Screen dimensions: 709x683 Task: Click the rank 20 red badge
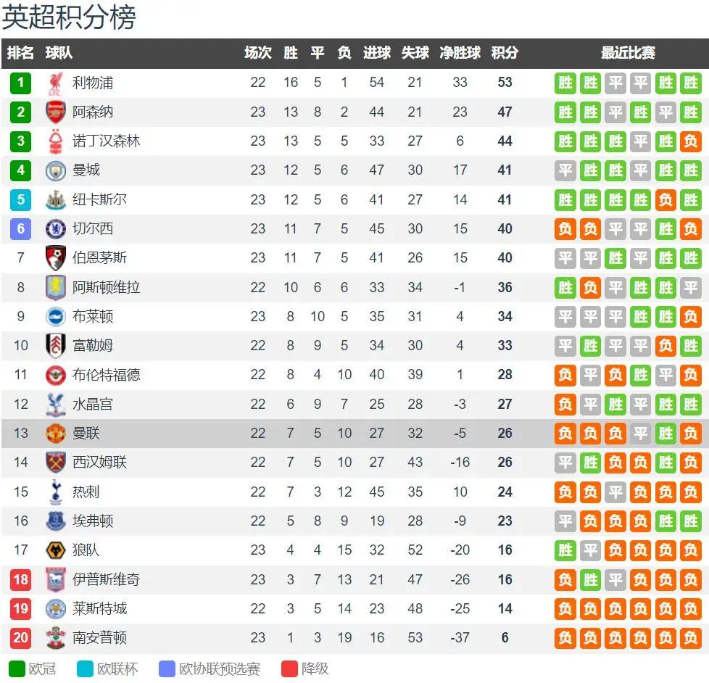tap(20, 638)
